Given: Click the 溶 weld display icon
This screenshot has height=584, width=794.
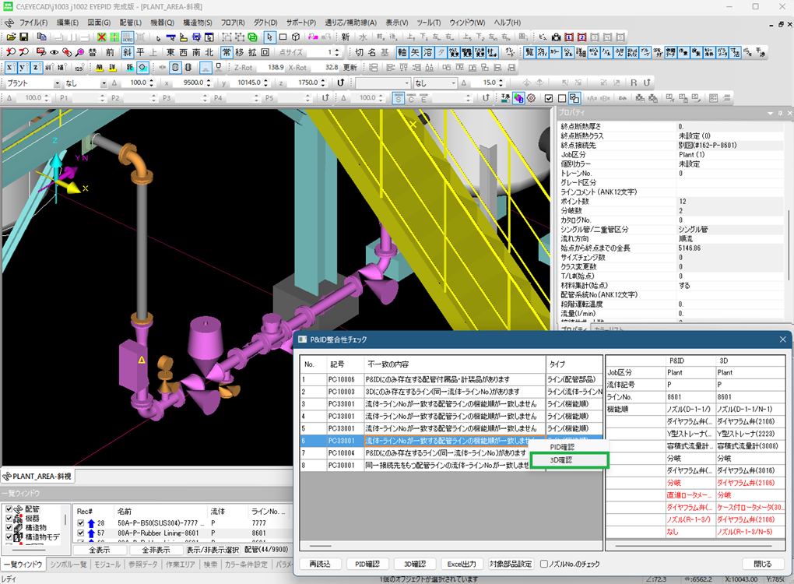Looking at the screenshot, I should click(x=428, y=52).
